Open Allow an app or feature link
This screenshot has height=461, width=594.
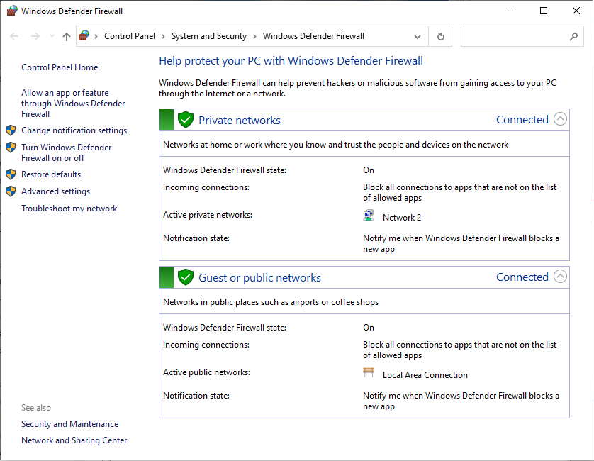click(x=73, y=104)
